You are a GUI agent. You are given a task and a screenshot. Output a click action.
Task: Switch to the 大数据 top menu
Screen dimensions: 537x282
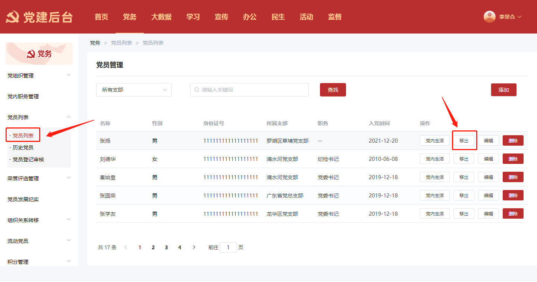161,17
